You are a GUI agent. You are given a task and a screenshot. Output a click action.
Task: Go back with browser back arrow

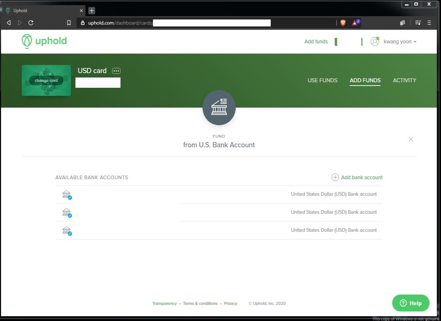tap(9, 23)
